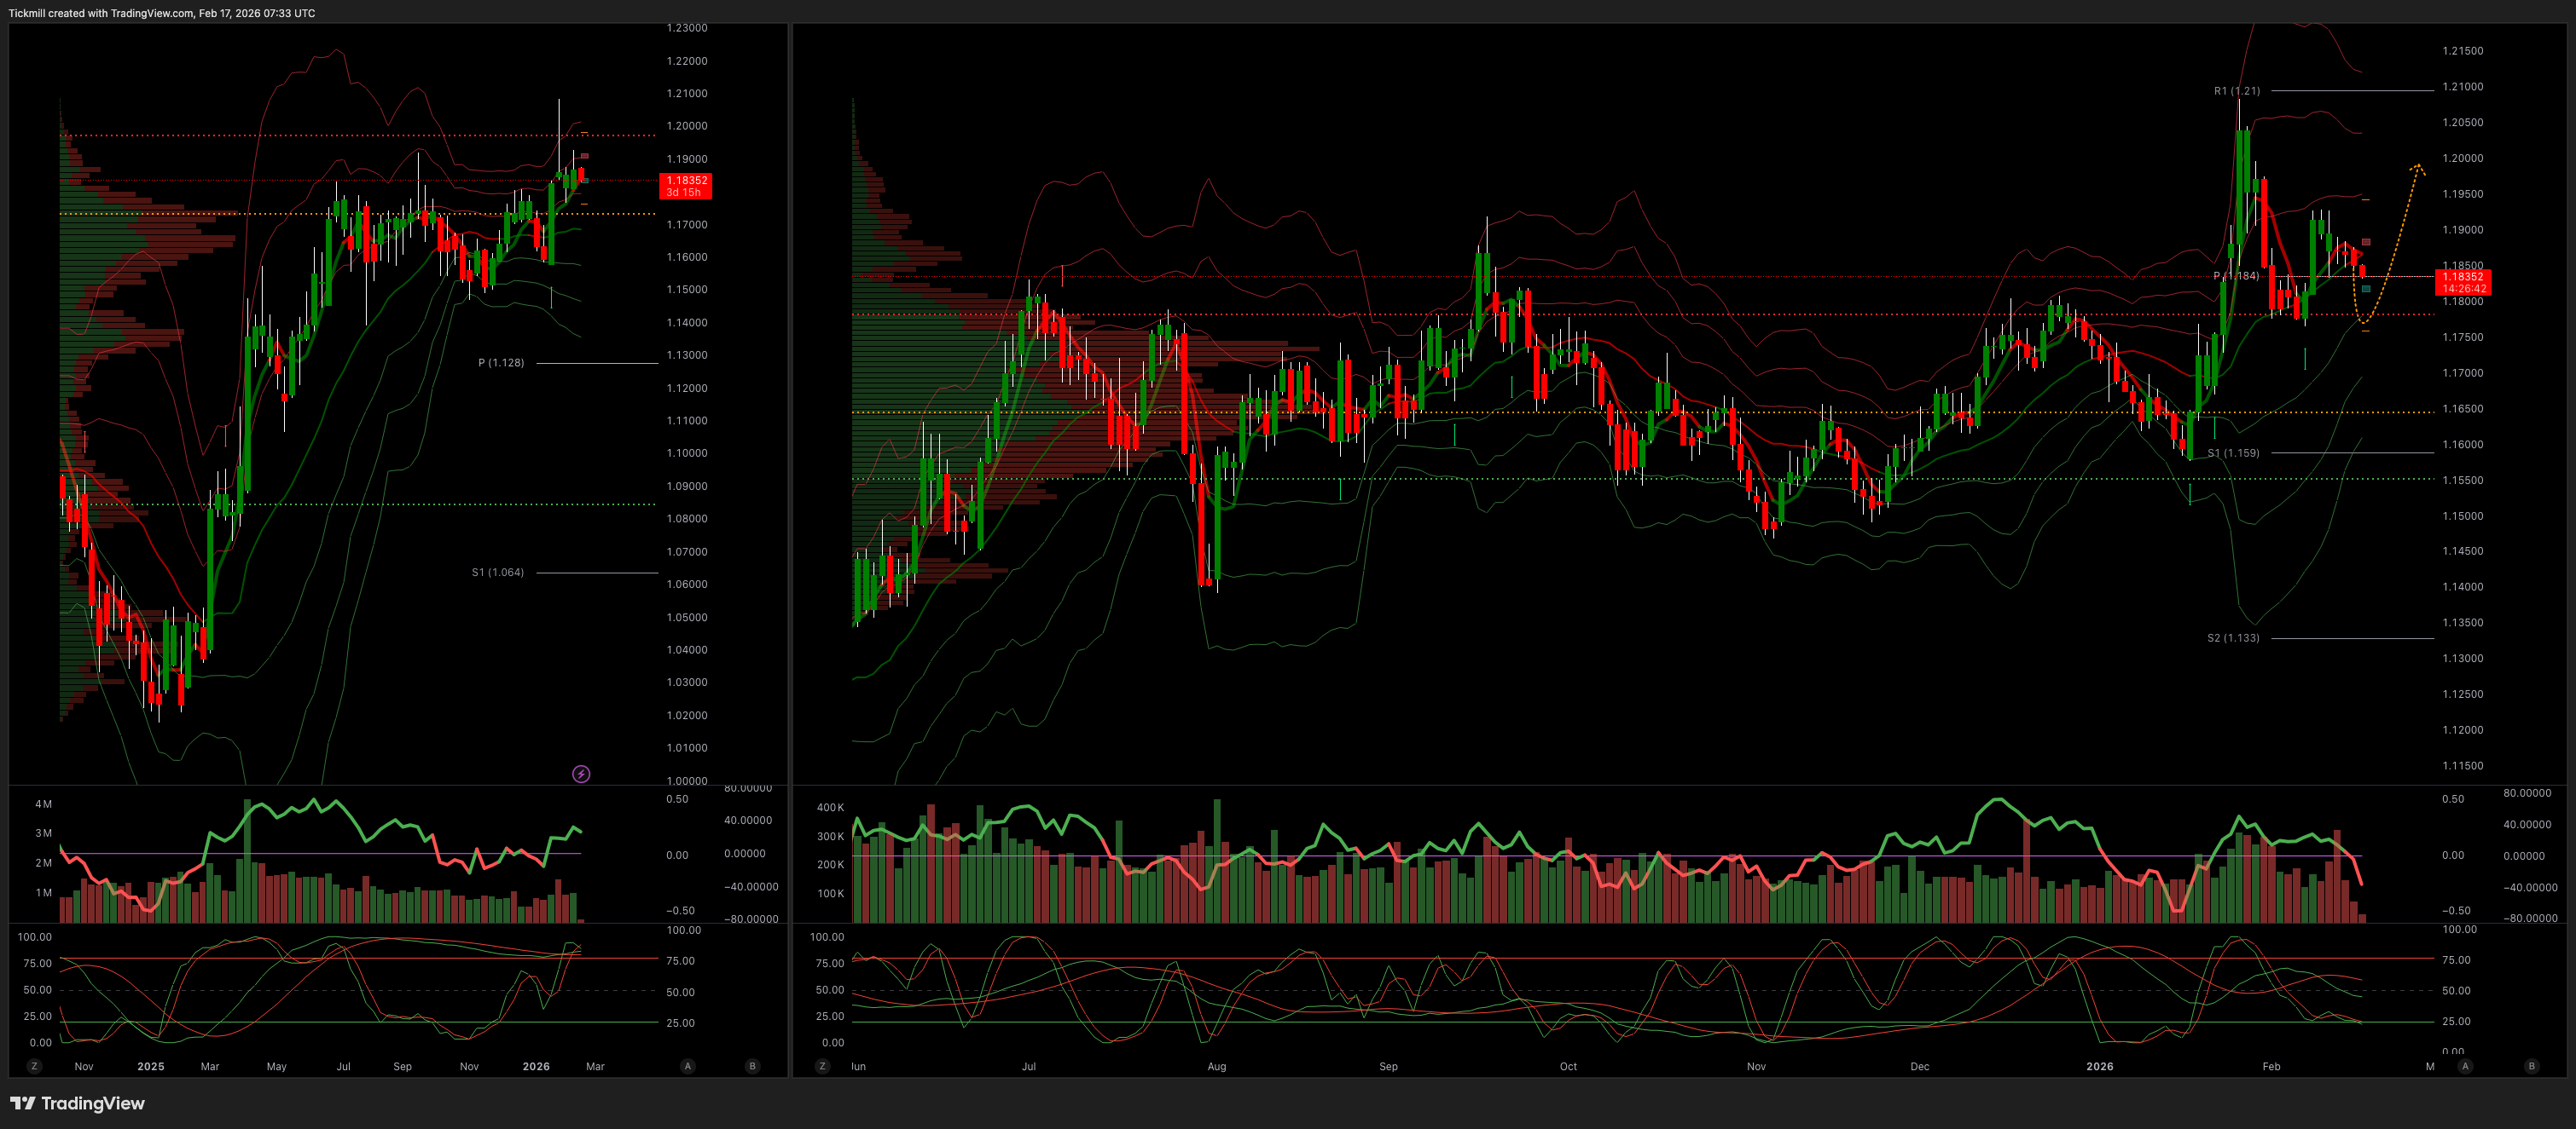Click the orange dotted projection arrow tip

(x=2418, y=167)
